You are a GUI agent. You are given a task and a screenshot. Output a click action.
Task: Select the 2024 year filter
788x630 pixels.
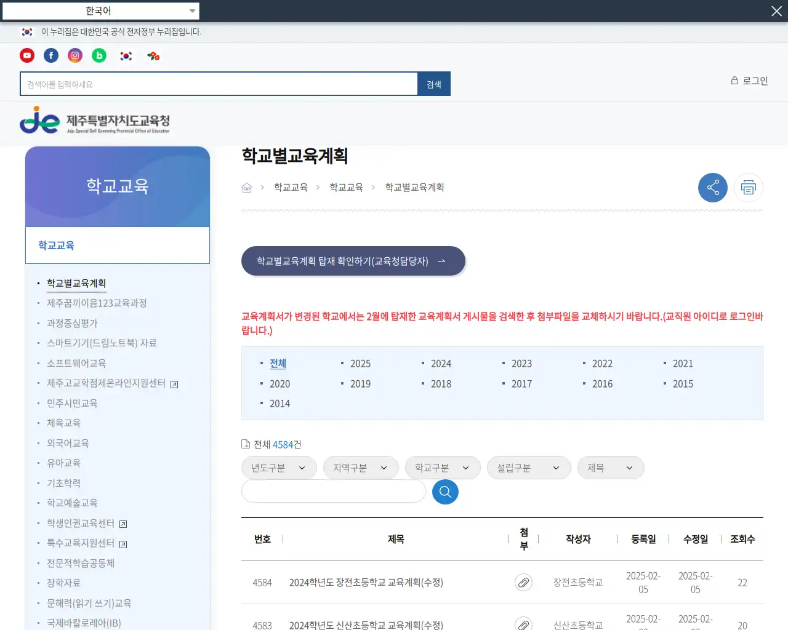441,364
